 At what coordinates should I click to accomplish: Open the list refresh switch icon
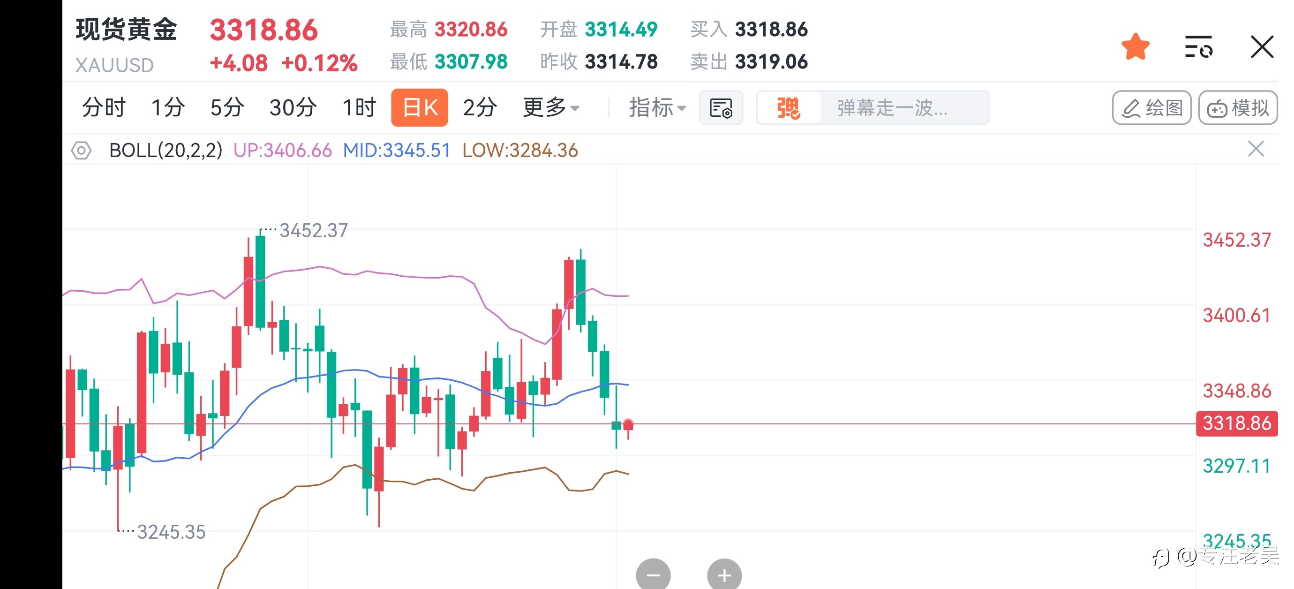pos(1198,47)
